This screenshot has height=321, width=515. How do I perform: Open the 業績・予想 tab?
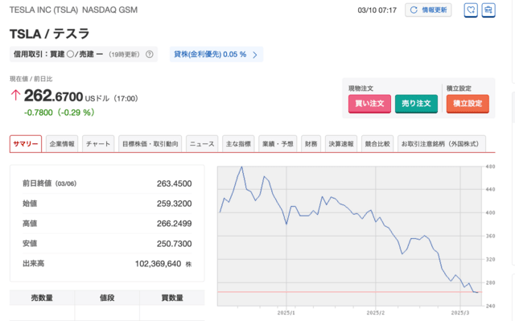(x=278, y=144)
